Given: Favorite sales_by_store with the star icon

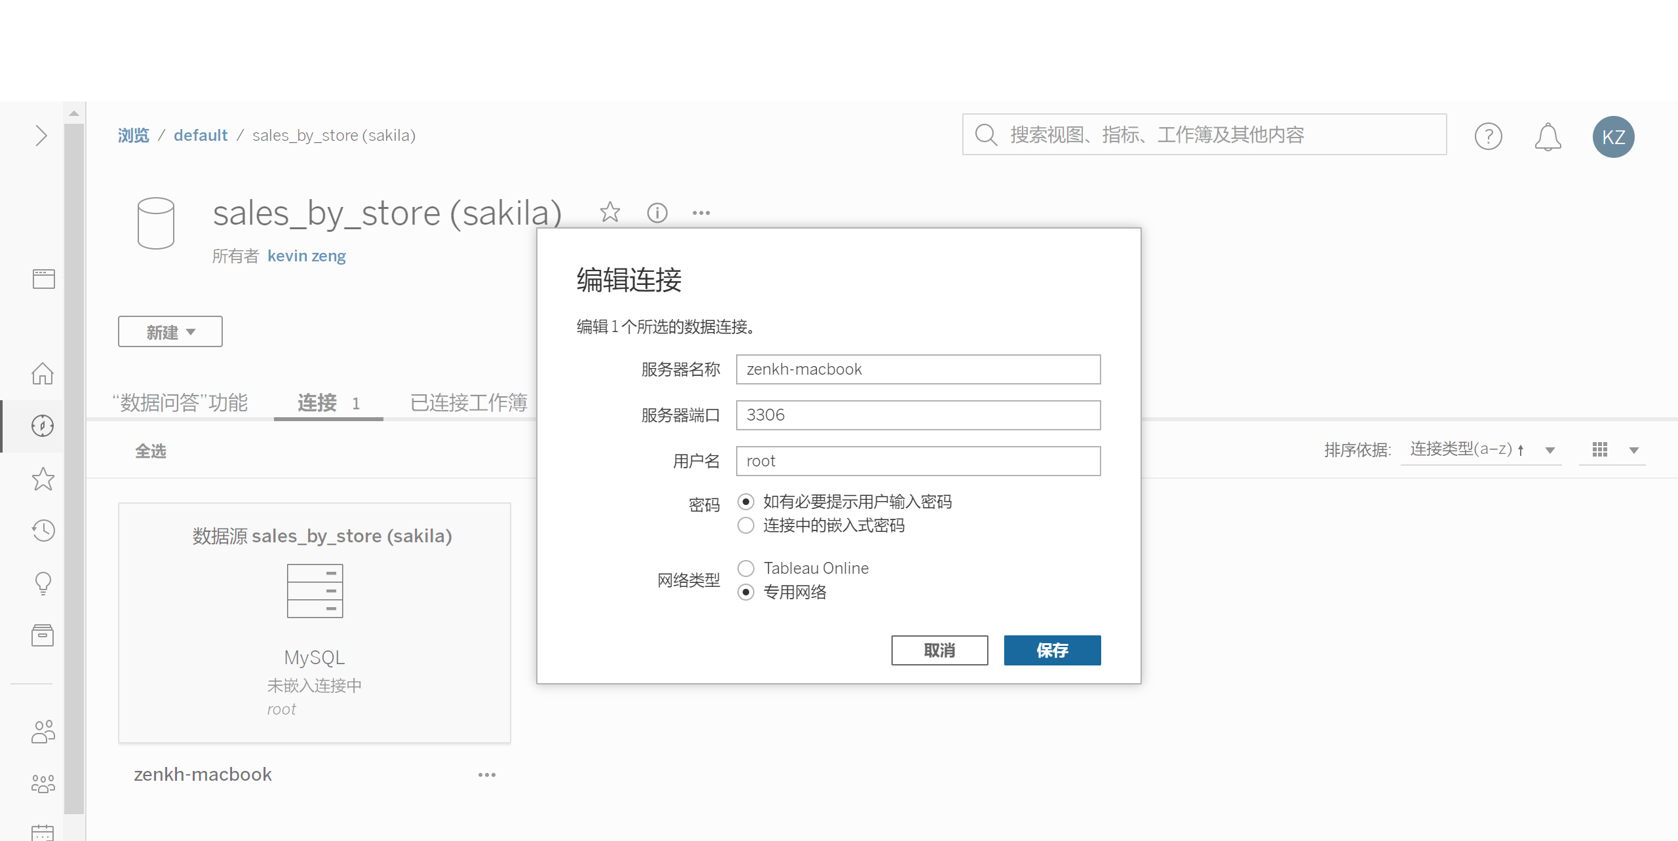Looking at the screenshot, I should pyautogui.click(x=610, y=212).
